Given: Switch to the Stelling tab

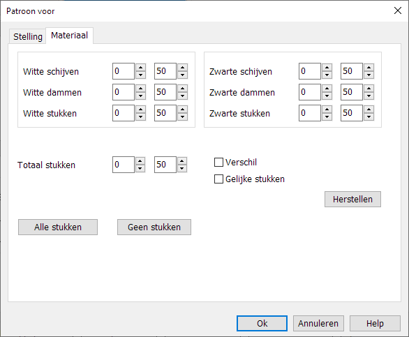Looking at the screenshot, I should tap(28, 36).
